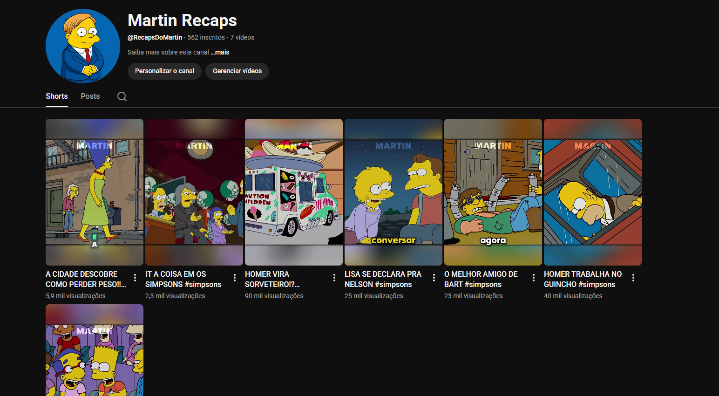Open options menu for HOMER VIRA SORVETEIRO short

[334, 278]
